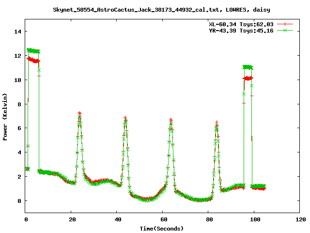Click y-axis tick label 14
Screen dimensions: 310x233
[17, 32]
